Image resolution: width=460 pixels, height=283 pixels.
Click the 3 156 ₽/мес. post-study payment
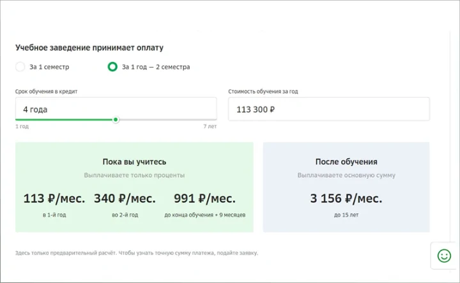click(346, 198)
